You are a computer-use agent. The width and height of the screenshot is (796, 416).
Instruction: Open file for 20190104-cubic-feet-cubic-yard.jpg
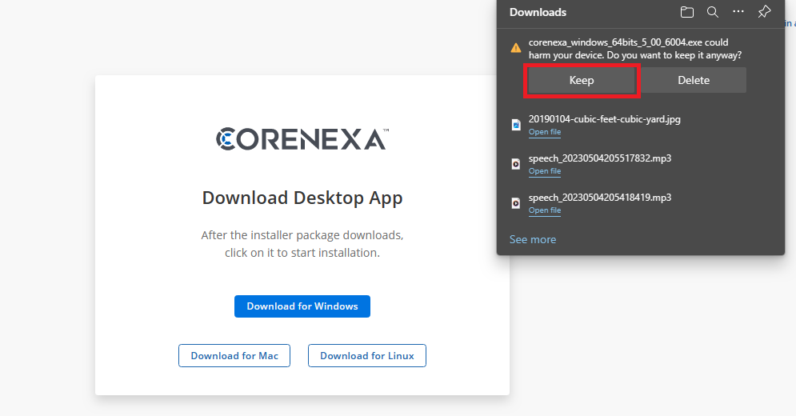[545, 132]
